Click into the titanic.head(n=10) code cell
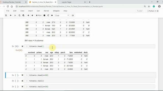Screen dimensions: 163x91 89,75
